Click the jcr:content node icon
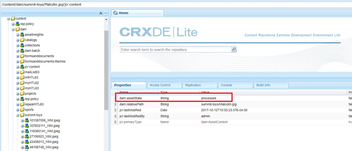352x151 pixels. click(22, 67)
